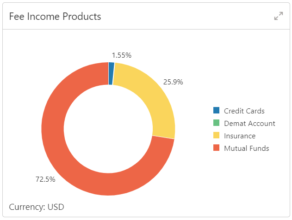This screenshot has width=292, height=220.
Task: Click the Fee Income Products title
Action: click(55, 17)
